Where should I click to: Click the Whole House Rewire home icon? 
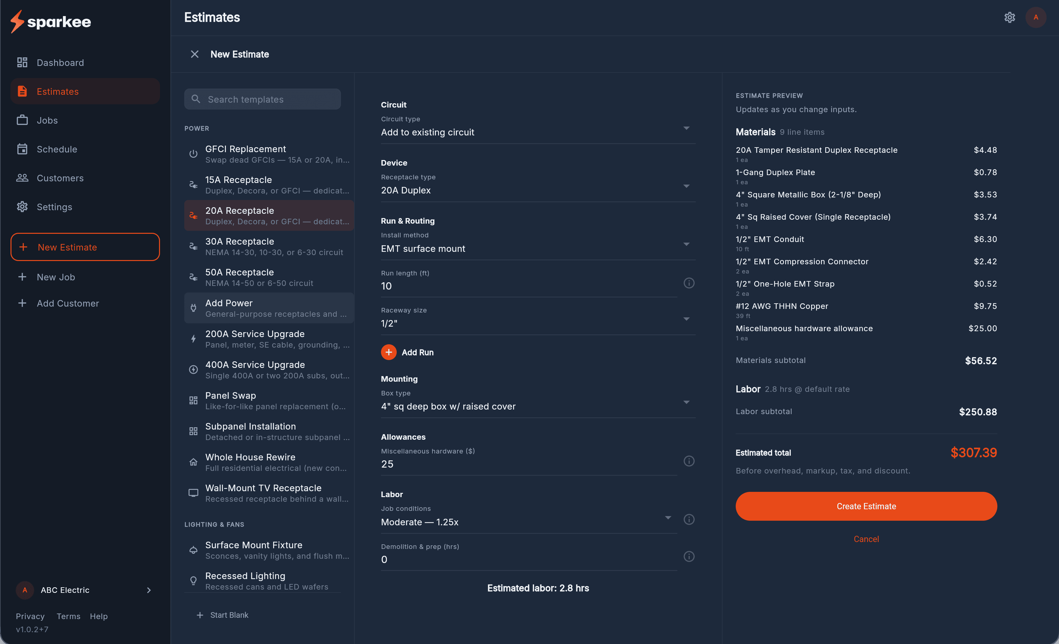193,462
